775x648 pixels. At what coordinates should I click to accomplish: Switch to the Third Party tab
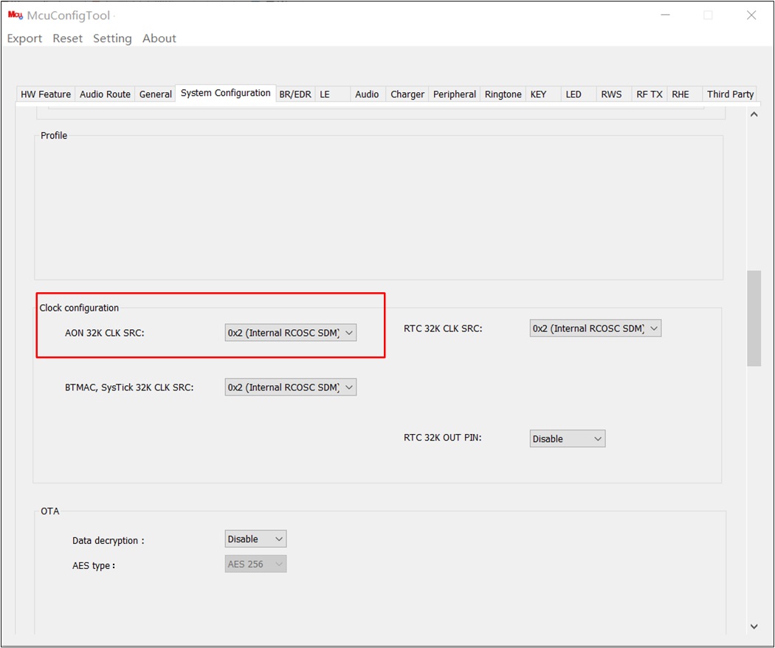[730, 94]
